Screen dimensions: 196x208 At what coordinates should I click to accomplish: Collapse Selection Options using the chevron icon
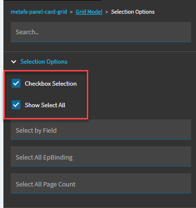point(14,62)
